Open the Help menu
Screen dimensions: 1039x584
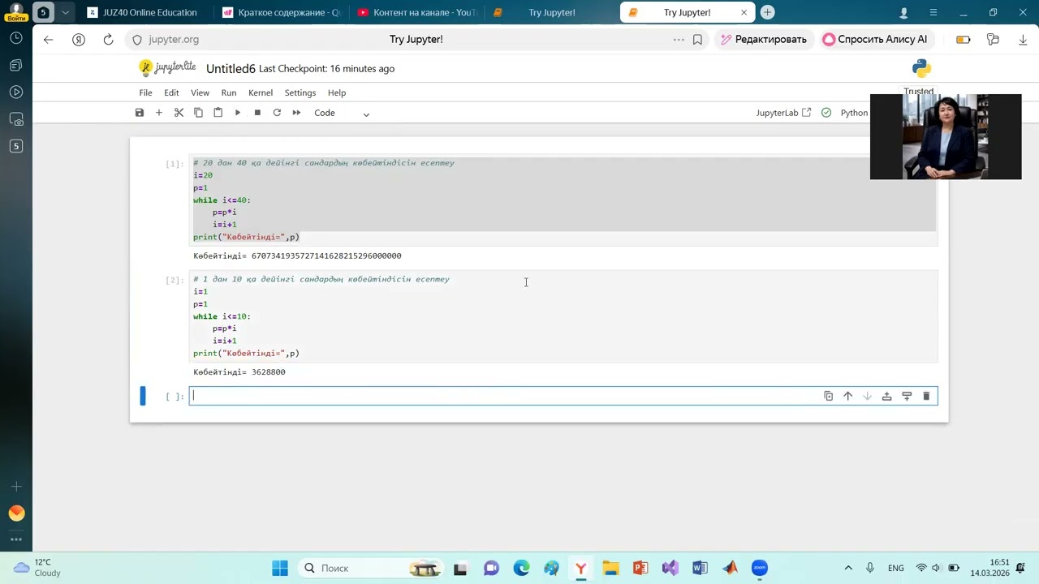[337, 92]
